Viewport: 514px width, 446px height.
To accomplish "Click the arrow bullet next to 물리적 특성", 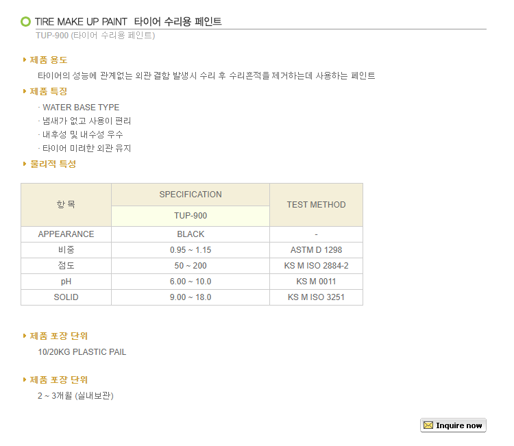I will [x=25, y=164].
